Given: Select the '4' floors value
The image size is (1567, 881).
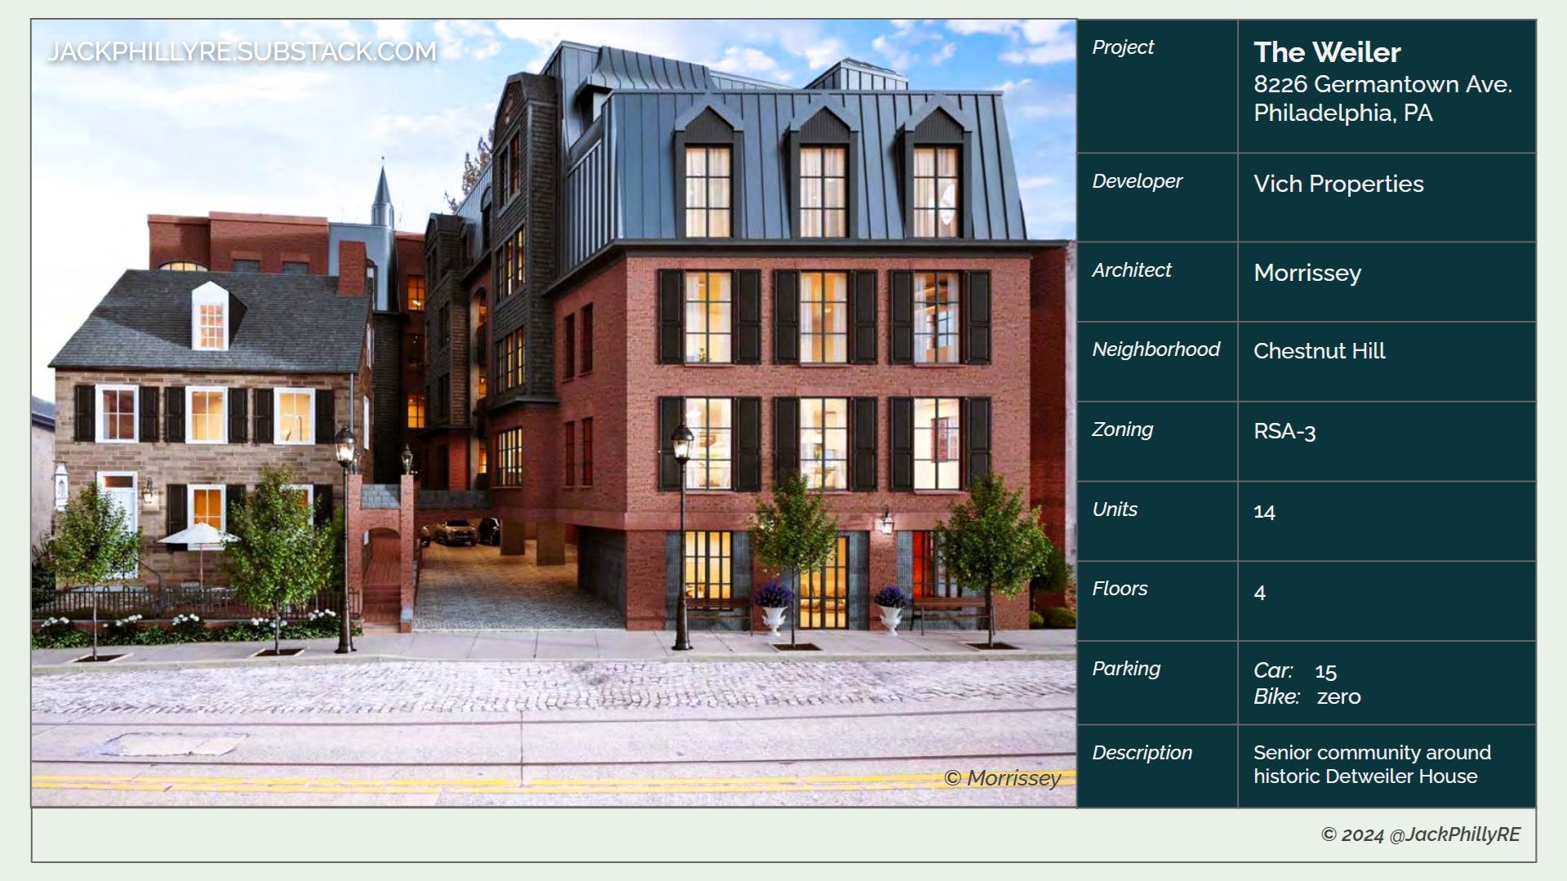Looking at the screenshot, I should pyautogui.click(x=1260, y=593).
